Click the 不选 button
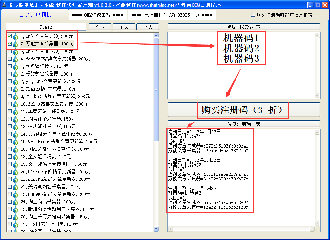330x240 pixels. [x=124, y=27]
